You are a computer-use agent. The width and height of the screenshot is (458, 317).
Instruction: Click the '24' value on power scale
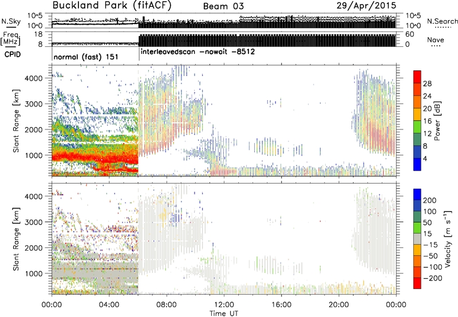(x=427, y=96)
